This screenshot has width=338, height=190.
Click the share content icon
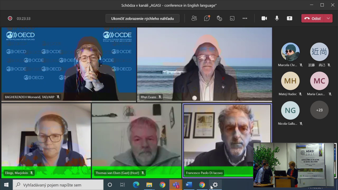[290, 18]
